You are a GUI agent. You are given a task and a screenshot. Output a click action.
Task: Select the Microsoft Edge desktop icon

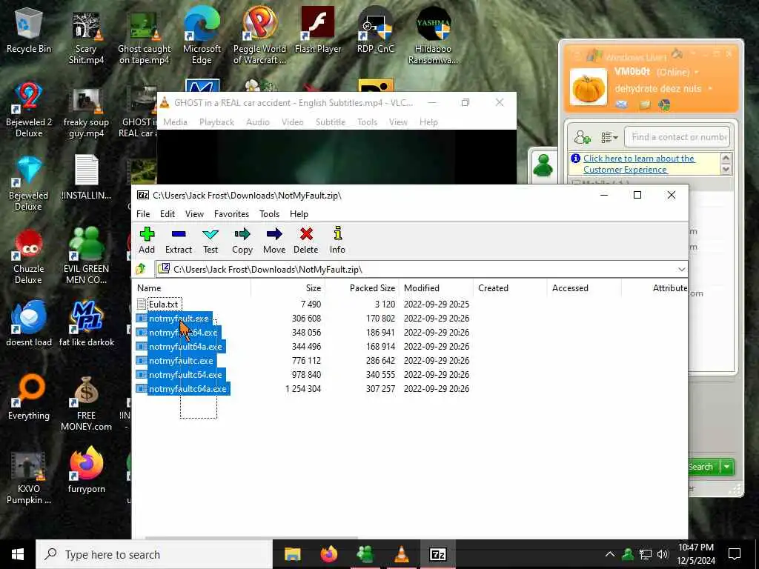pyautogui.click(x=202, y=36)
